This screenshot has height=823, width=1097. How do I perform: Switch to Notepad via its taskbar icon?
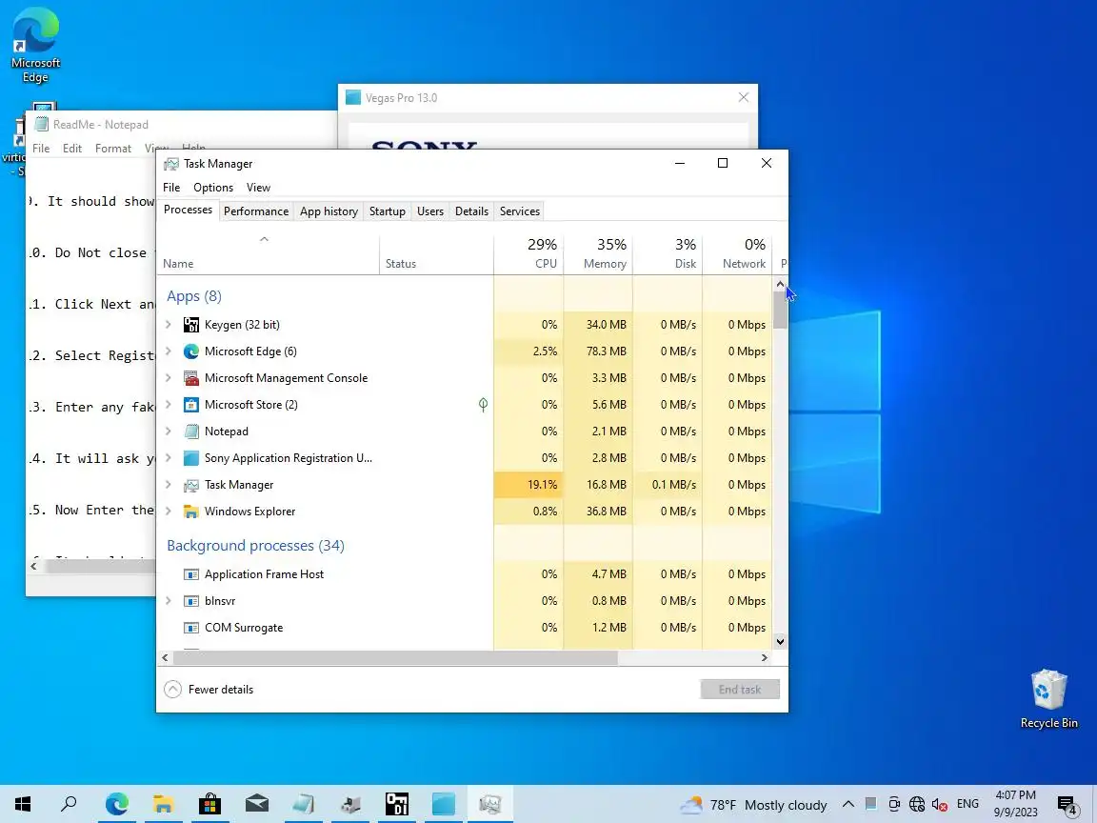(x=303, y=804)
